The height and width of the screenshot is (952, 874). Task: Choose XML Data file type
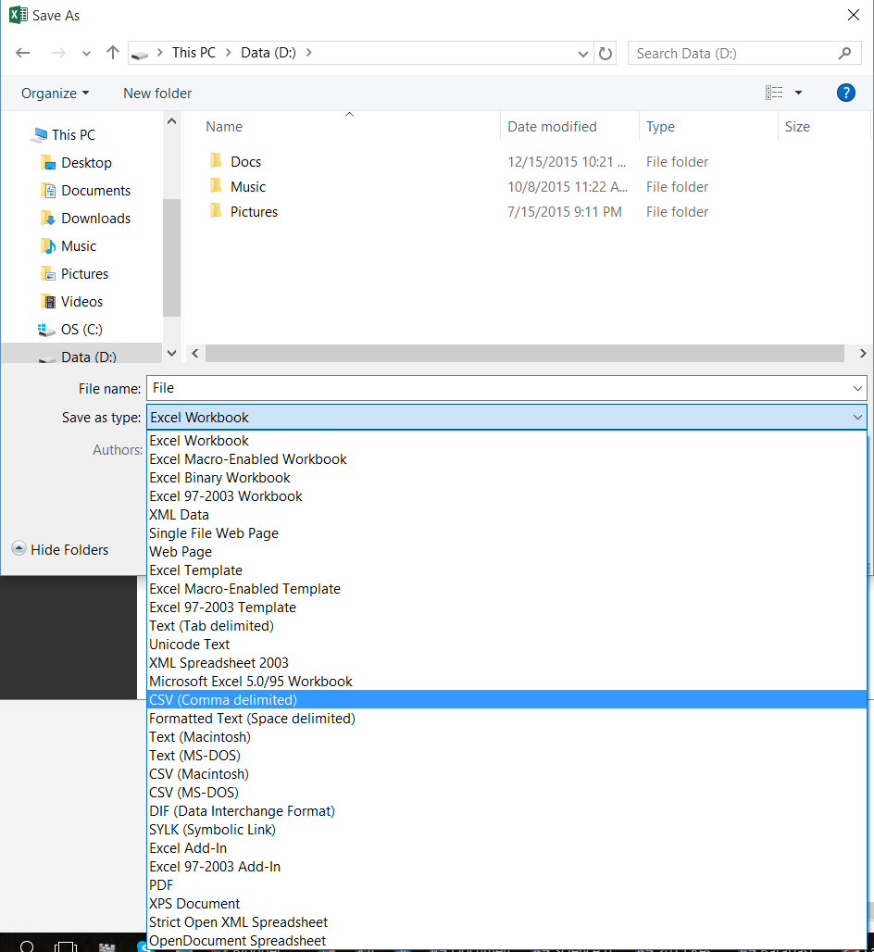506,515
